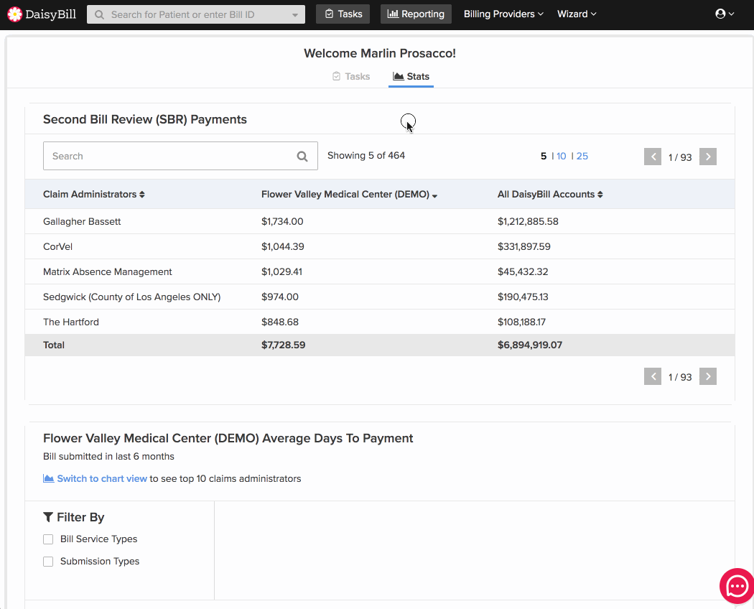Open the Wizard dropdown menu
Image resolution: width=754 pixels, height=609 pixels.
coord(577,14)
